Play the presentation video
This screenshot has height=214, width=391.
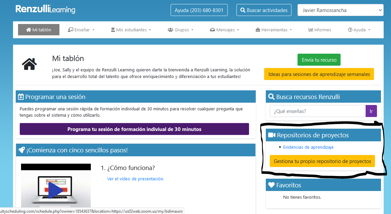point(55,190)
